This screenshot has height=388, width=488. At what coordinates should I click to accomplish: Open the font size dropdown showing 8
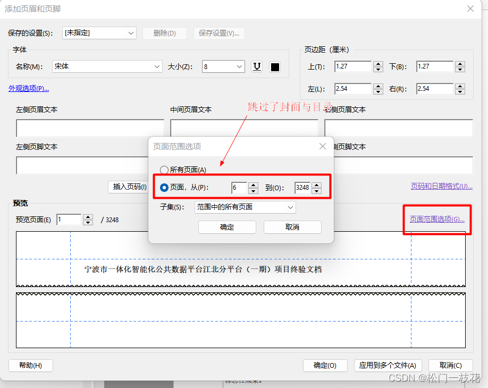tap(223, 66)
